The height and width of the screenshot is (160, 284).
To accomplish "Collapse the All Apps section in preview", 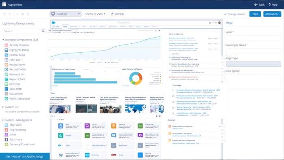I will pyautogui.click(x=58, y=119).
